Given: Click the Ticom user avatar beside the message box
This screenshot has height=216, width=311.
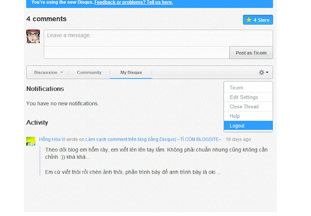Looking at the screenshot, I should click(x=33, y=36).
